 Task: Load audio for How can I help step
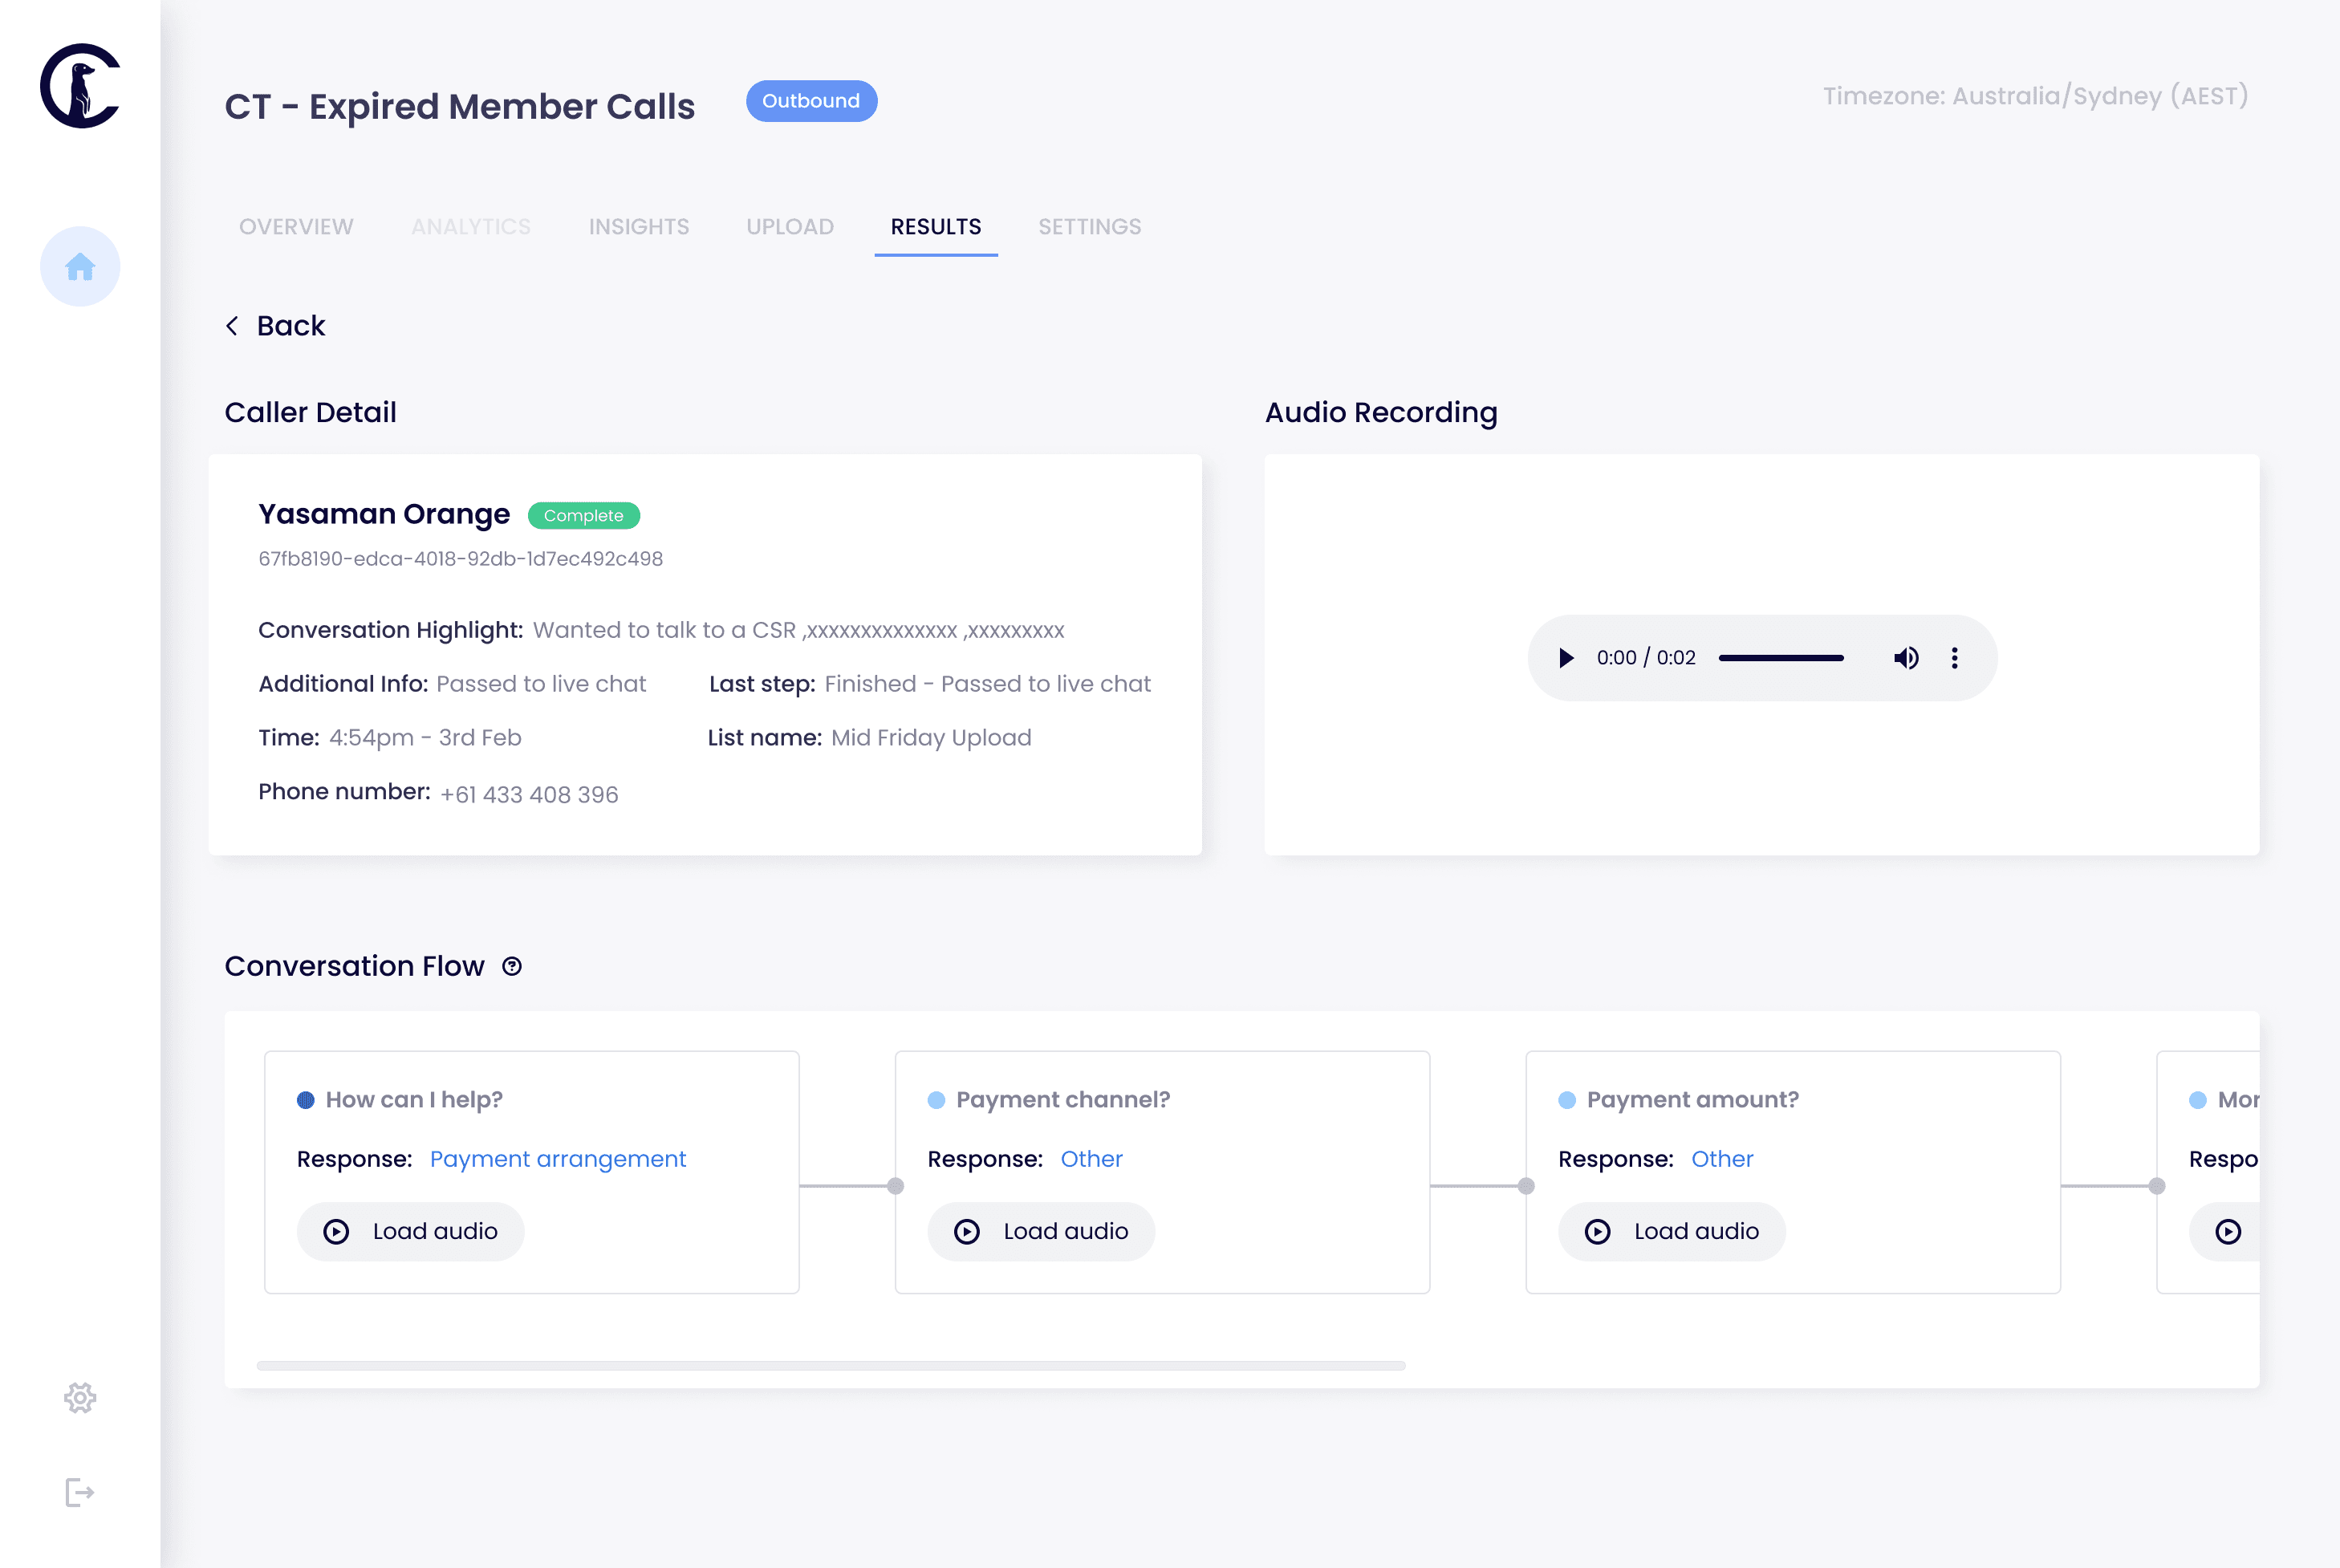[x=411, y=1231]
